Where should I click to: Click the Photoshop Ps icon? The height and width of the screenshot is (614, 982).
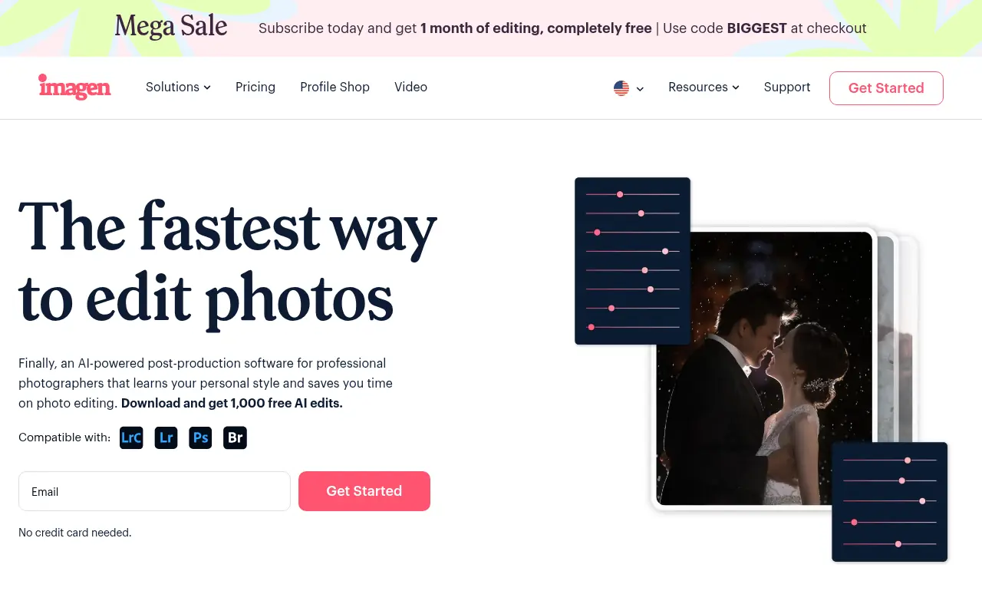pos(200,437)
